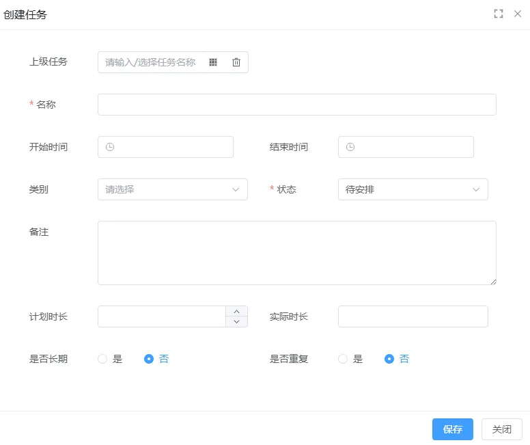The image size is (530, 445).
Task: Select 否 for 是否长期
Action: click(149, 359)
